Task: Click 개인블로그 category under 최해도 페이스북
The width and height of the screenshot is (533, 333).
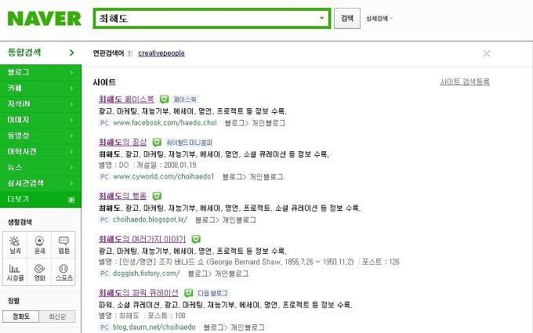Action: coord(269,123)
